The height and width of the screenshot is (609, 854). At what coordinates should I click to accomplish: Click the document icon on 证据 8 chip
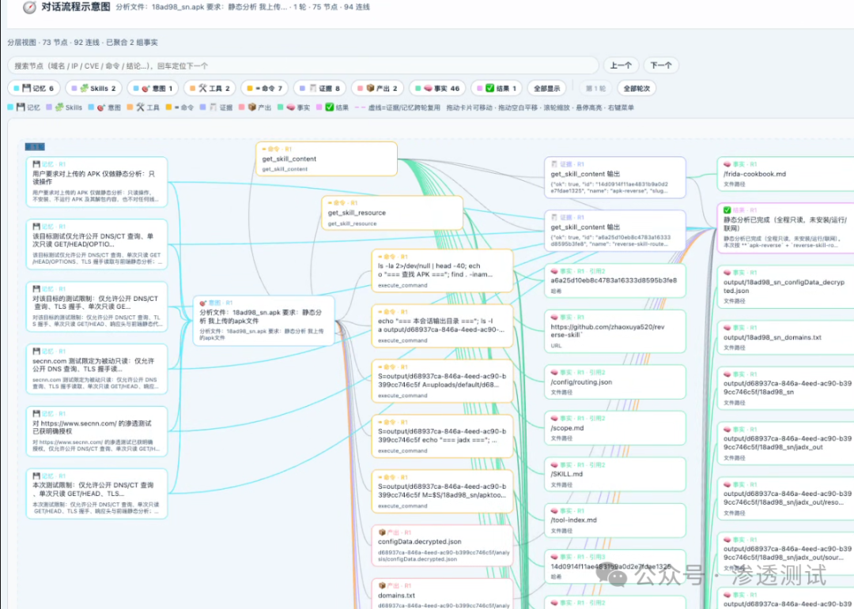(x=312, y=88)
